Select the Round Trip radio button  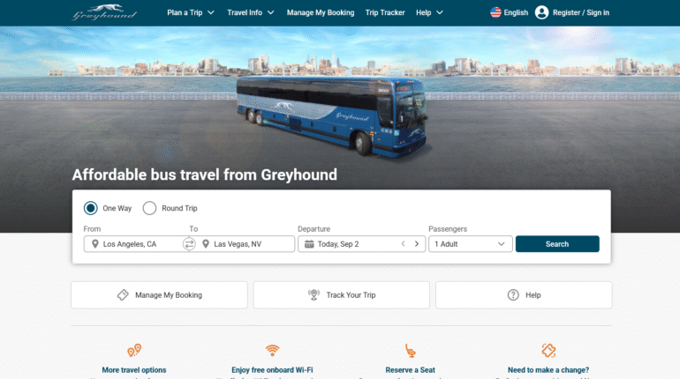click(149, 208)
